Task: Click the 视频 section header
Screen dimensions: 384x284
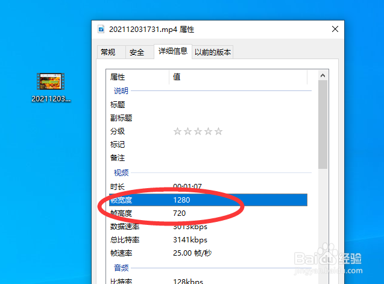Action: click(121, 173)
